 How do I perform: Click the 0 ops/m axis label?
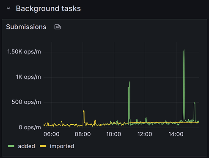click(x=30, y=127)
